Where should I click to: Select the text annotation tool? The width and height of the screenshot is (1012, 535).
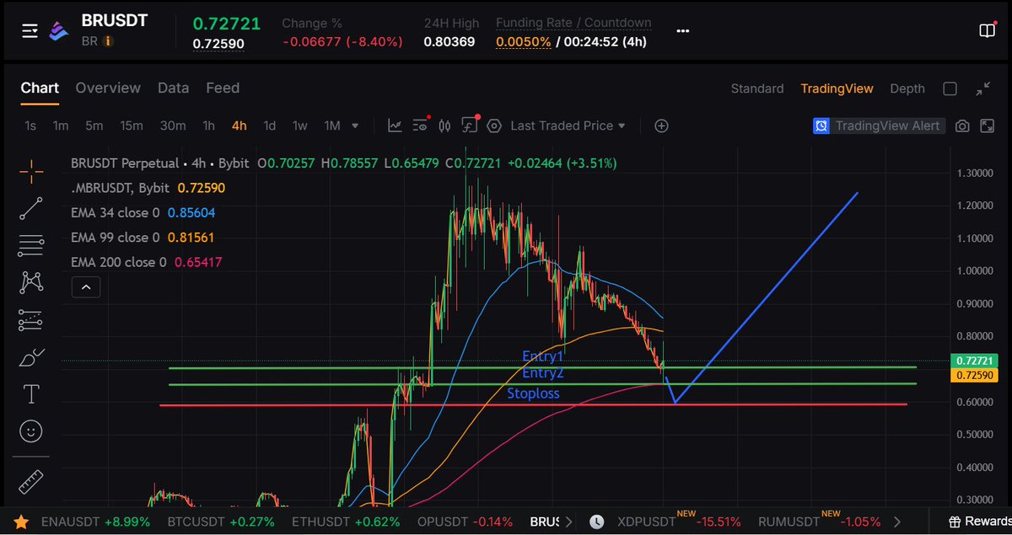point(31,393)
